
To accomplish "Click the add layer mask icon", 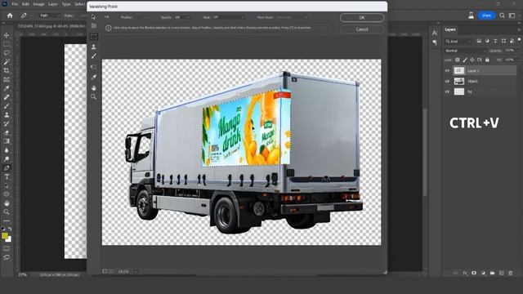I will [474, 273].
